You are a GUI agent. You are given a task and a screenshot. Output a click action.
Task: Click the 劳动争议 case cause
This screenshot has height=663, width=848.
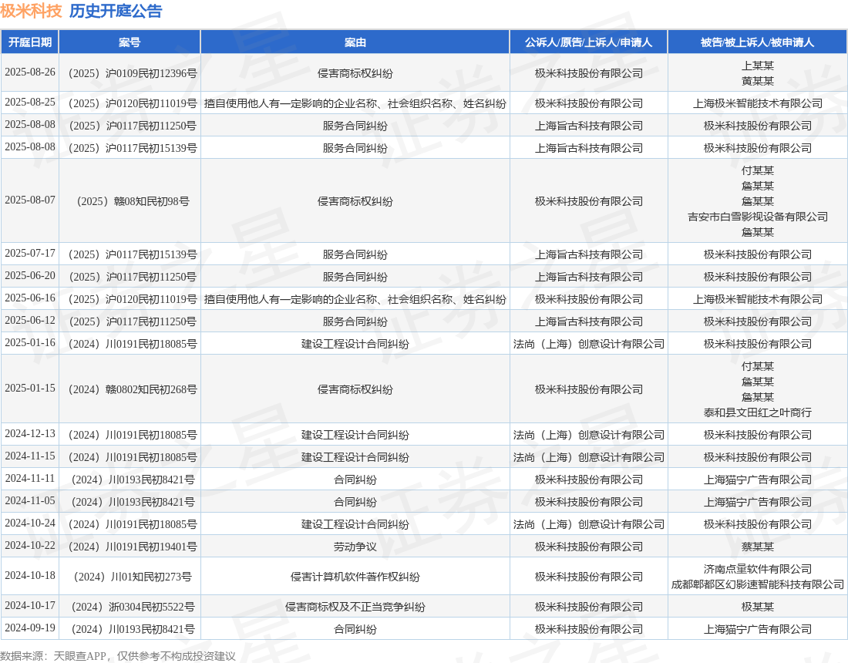(x=355, y=547)
